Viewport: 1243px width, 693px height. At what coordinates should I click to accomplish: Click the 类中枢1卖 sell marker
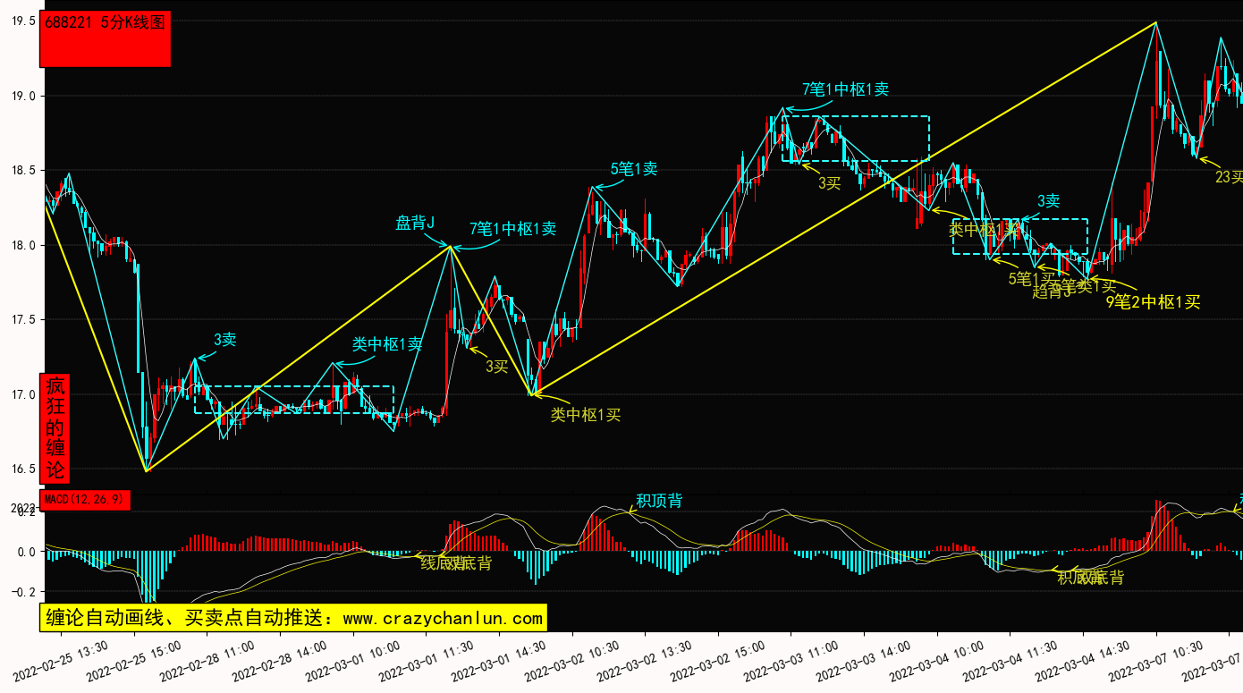[x=386, y=343]
